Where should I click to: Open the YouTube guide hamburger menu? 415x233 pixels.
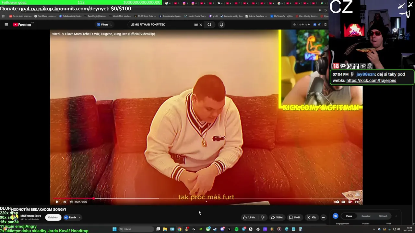point(6,25)
